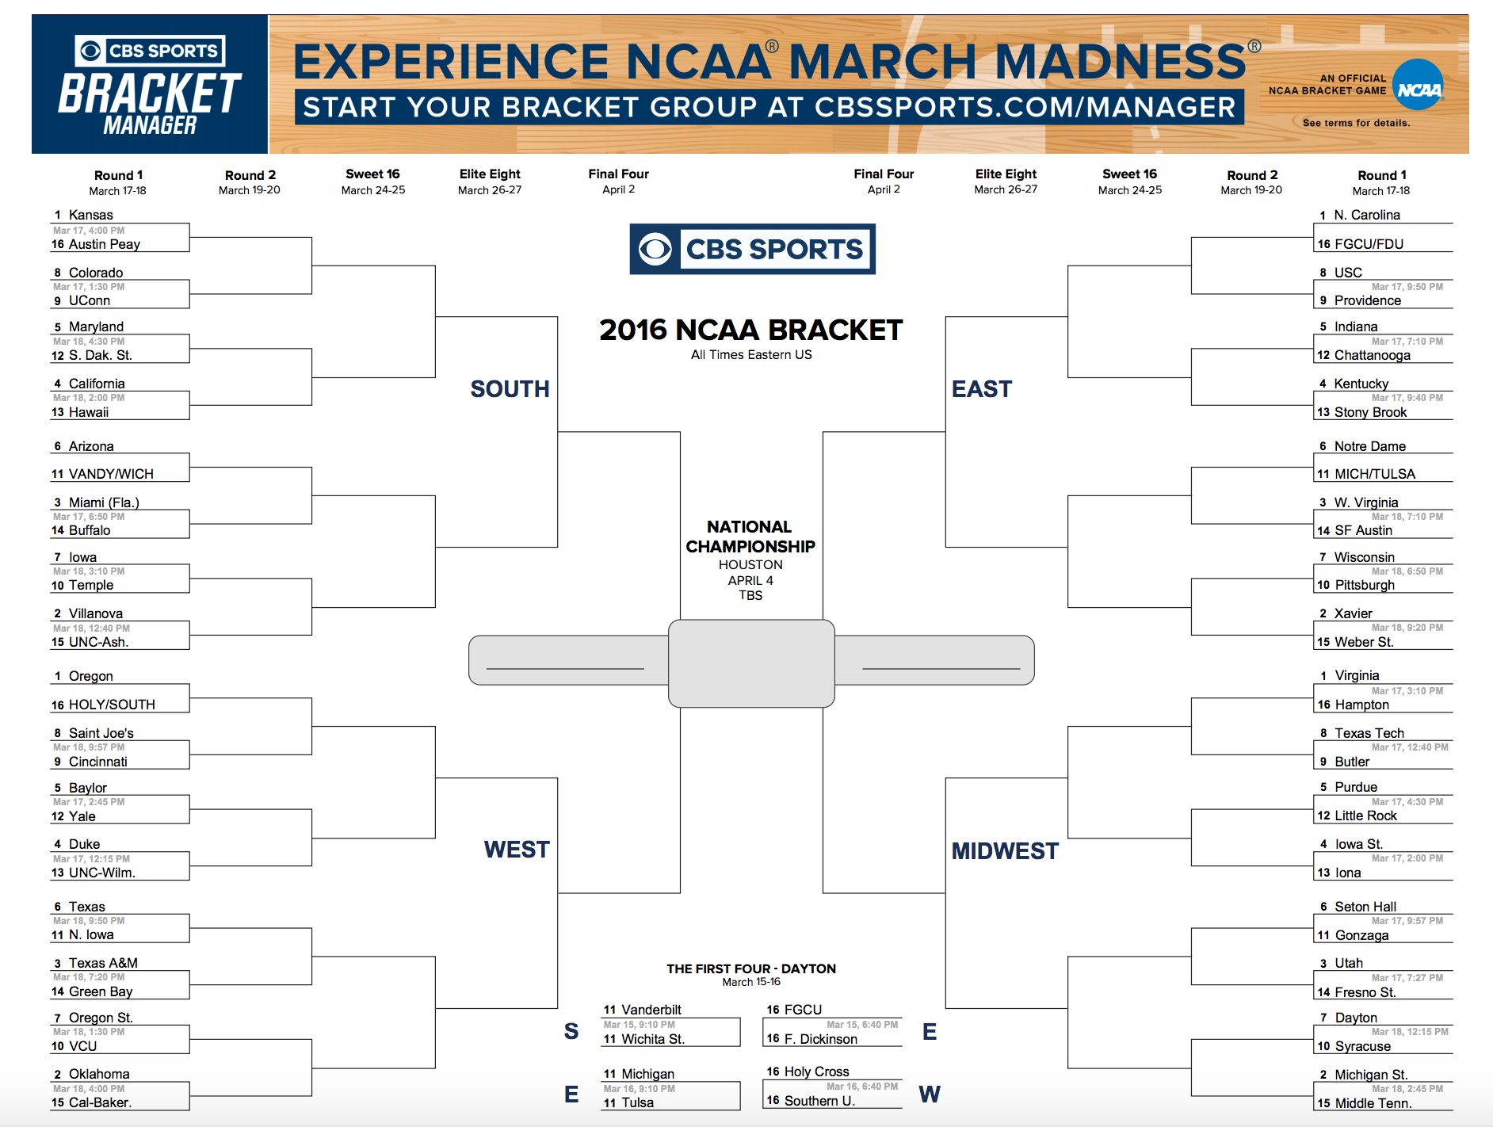This screenshot has width=1493, height=1127.
Task: Choose Oregon as West top seed
Action: [x=90, y=676]
